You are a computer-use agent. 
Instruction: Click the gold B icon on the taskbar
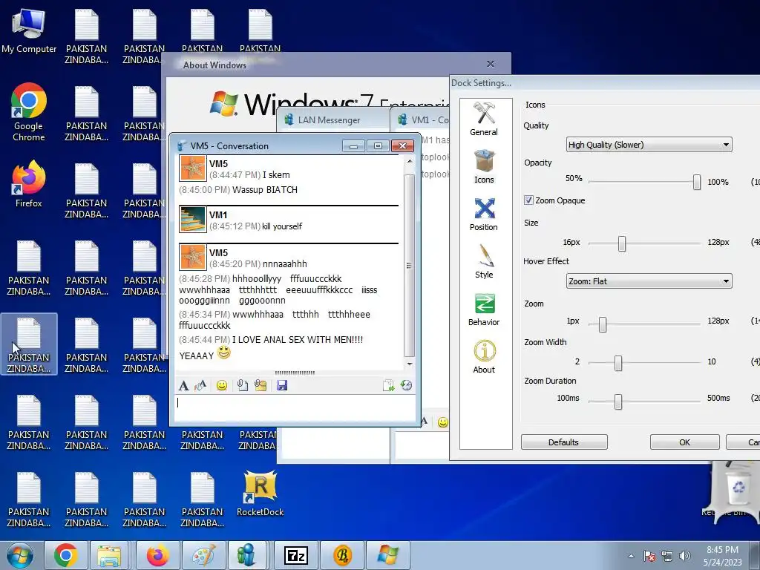[342, 555]
